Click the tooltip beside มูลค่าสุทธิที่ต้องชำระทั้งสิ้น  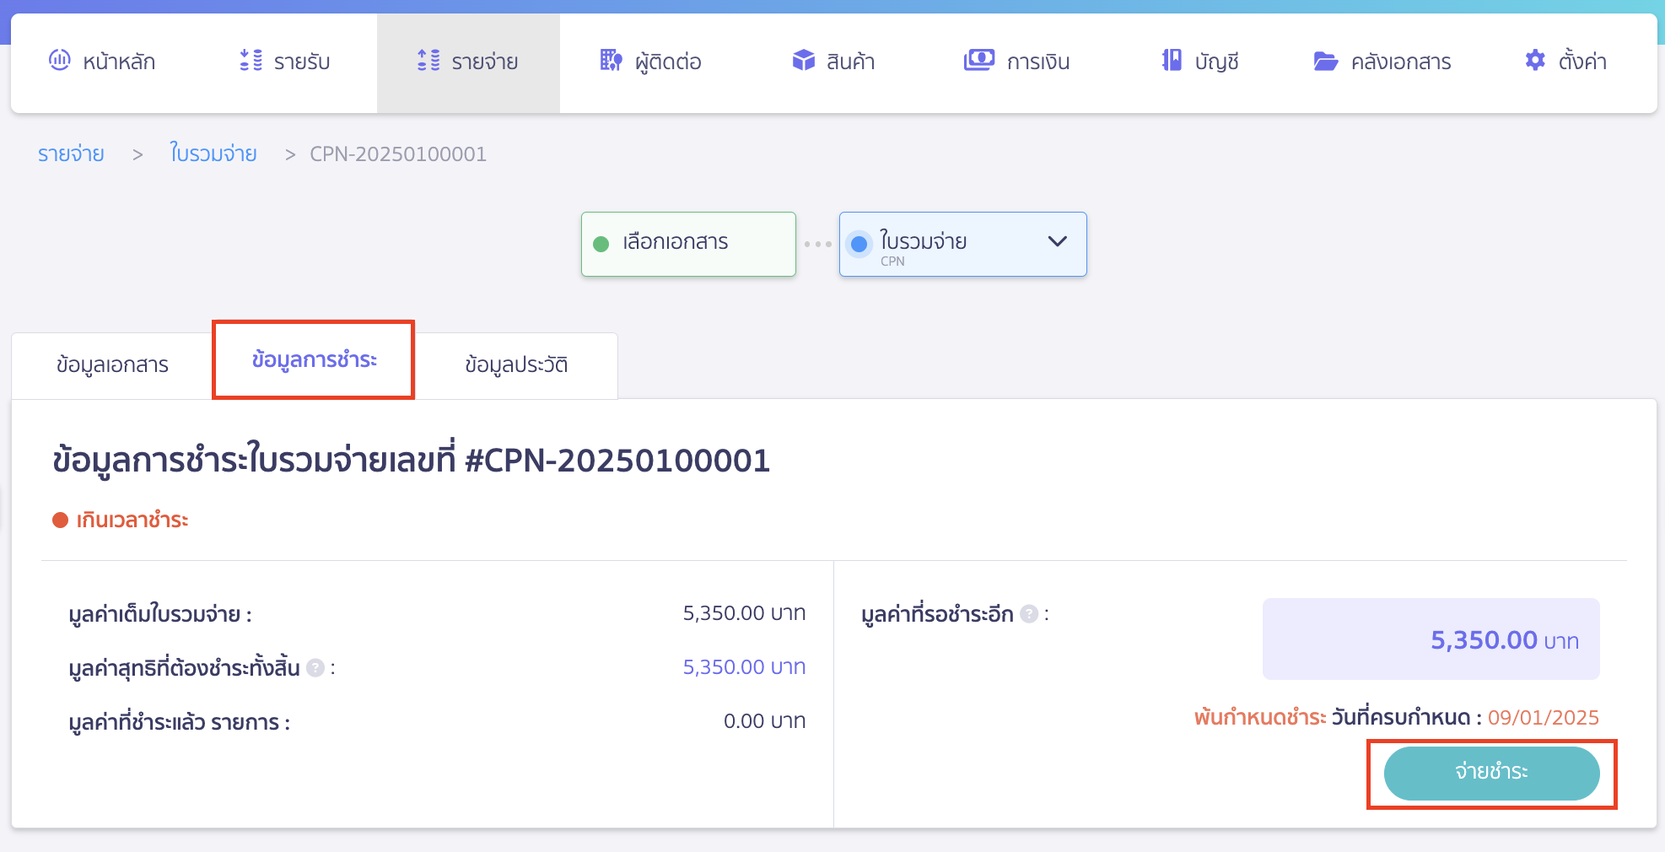click(x=315, y=667)
